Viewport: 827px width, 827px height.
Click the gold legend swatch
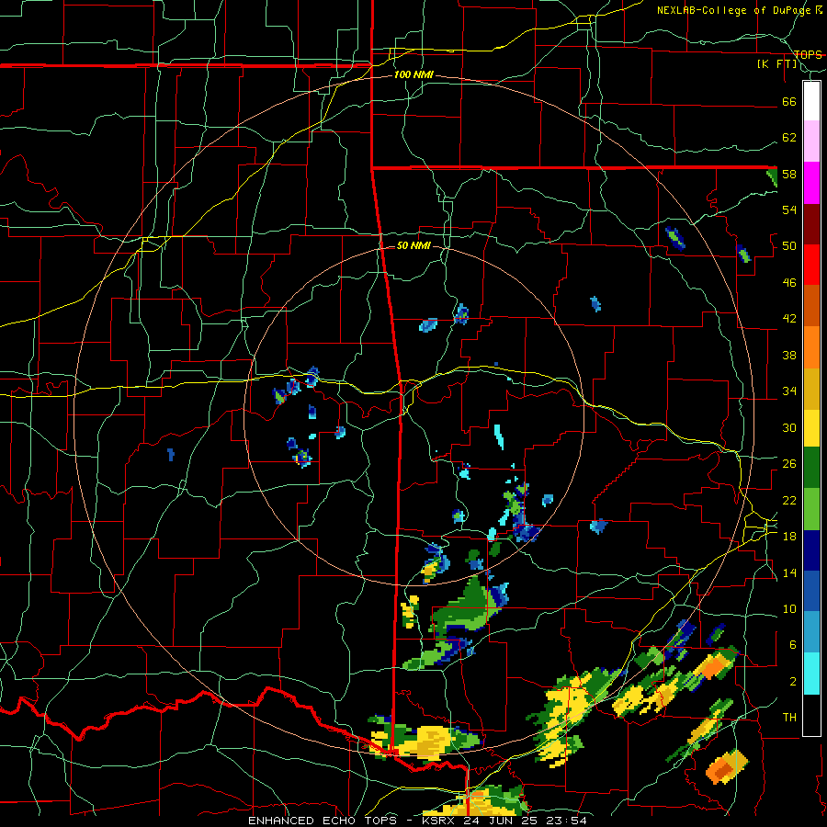point(811,388)
